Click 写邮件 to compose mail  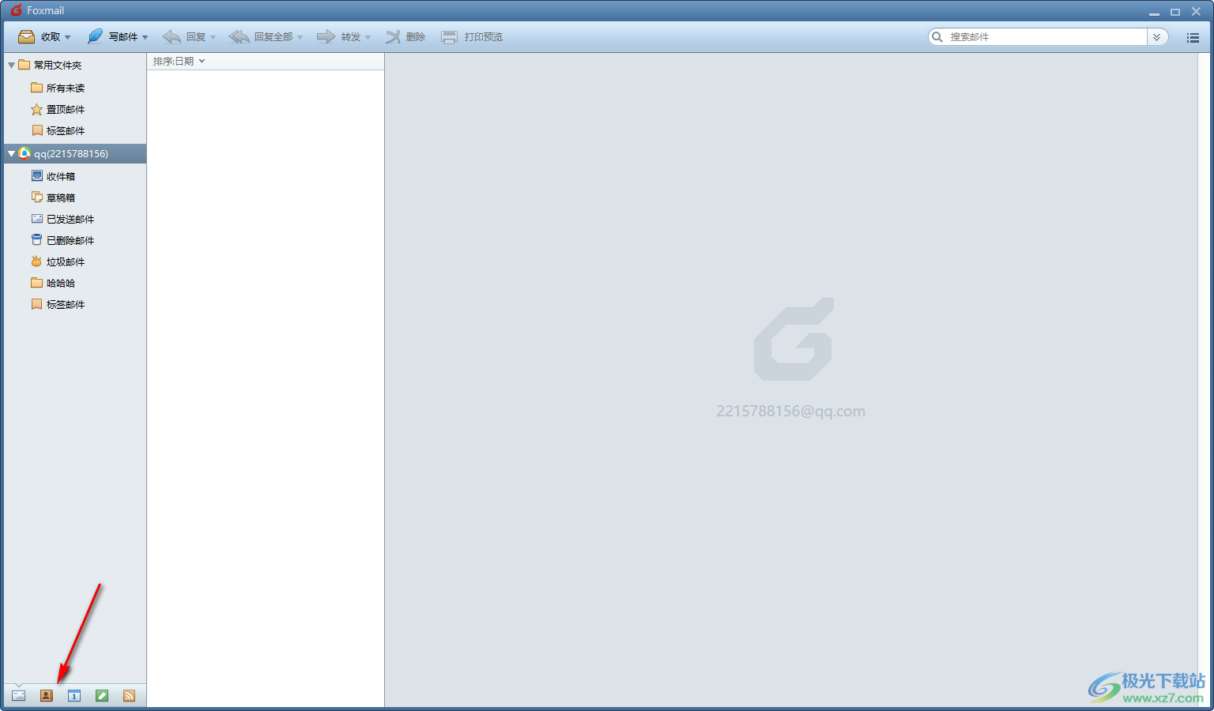(x=112, y=37)
